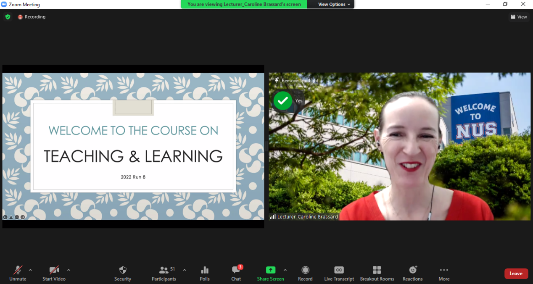
Task: Open the Participants panel
Action: (164, 270)
